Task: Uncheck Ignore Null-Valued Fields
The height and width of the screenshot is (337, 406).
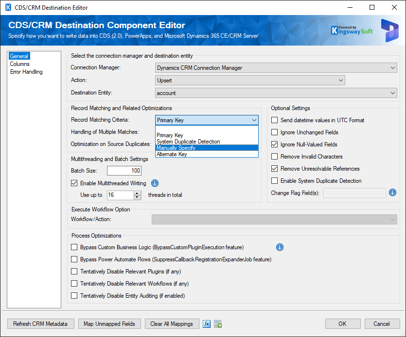Action: click(274, 144)
